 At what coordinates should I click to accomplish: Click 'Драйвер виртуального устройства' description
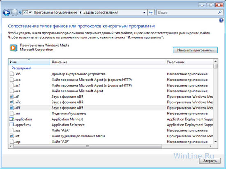(78, 74)
